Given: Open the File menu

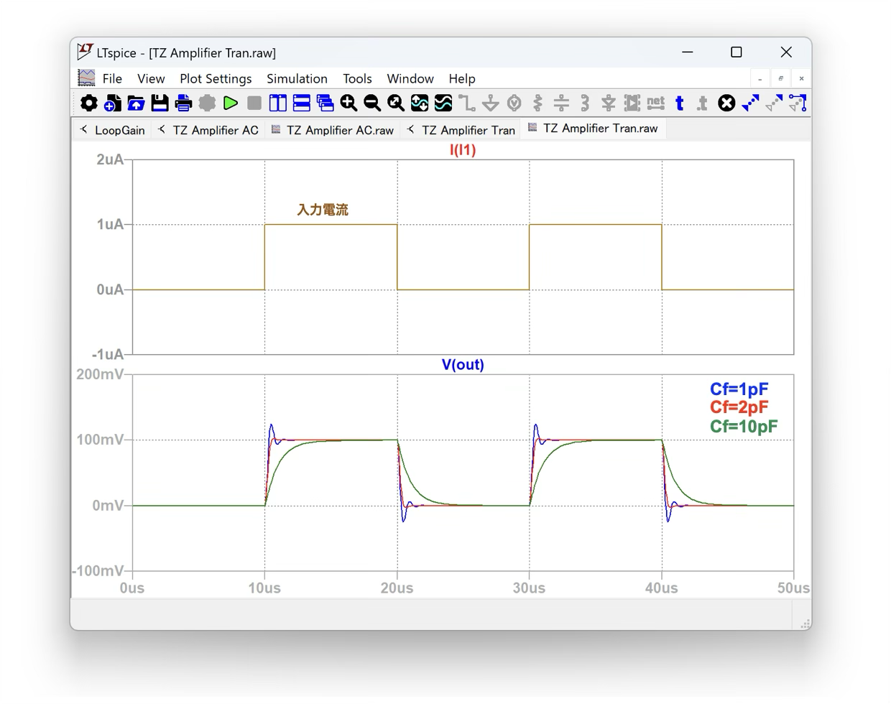Looking at the screenshot, I should (x=112, y=78).
